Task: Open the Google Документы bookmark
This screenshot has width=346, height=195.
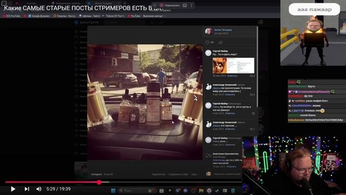Action: pos(39,16)
